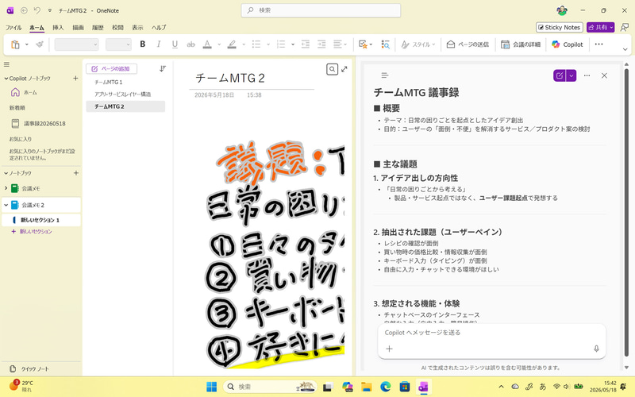
Task: Click the Copilot message input field
Action: pyautogui.click(x=491, y=333)
